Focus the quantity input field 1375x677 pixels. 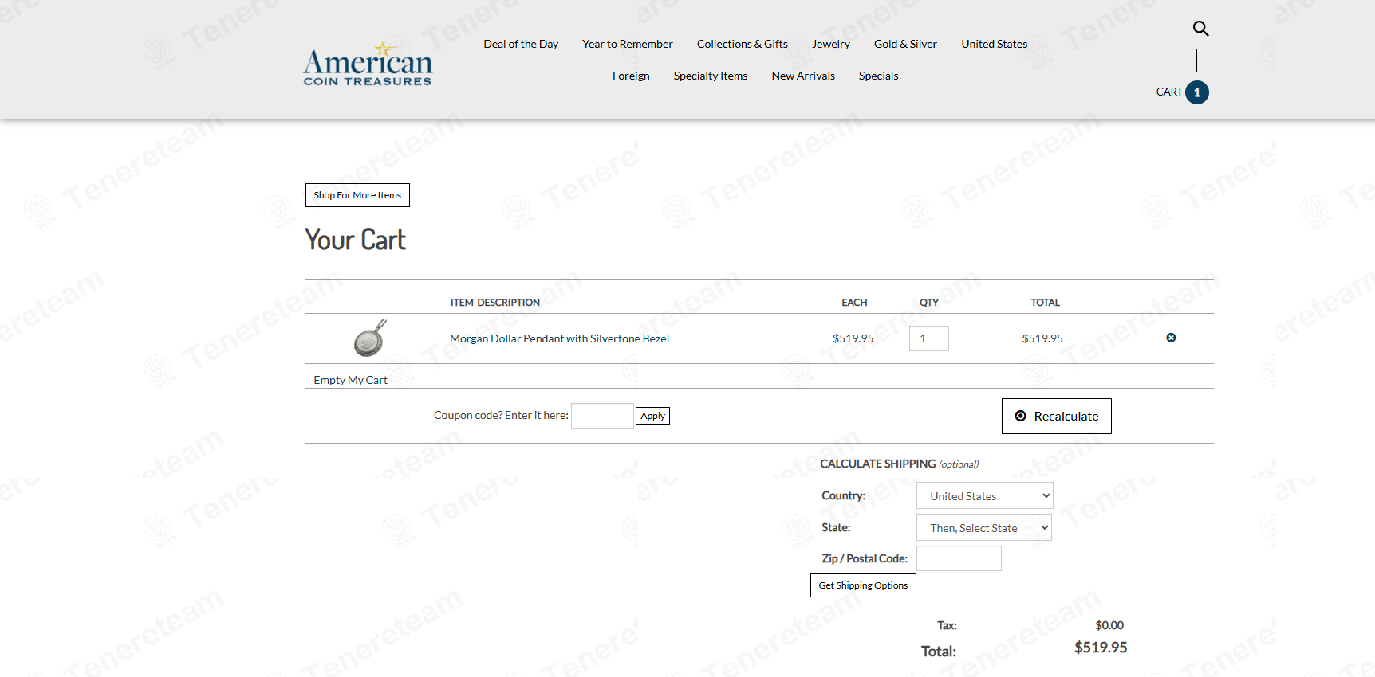(929, 338)
